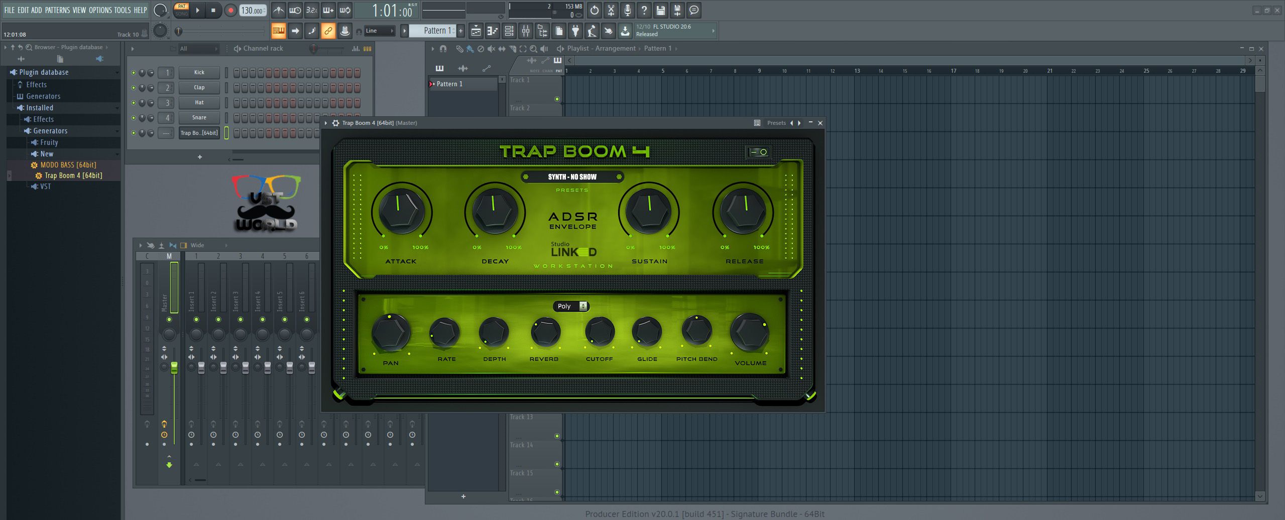Mute the Kick channel green LED
This screenshot has width=1285, height=520.
[133, 73]
